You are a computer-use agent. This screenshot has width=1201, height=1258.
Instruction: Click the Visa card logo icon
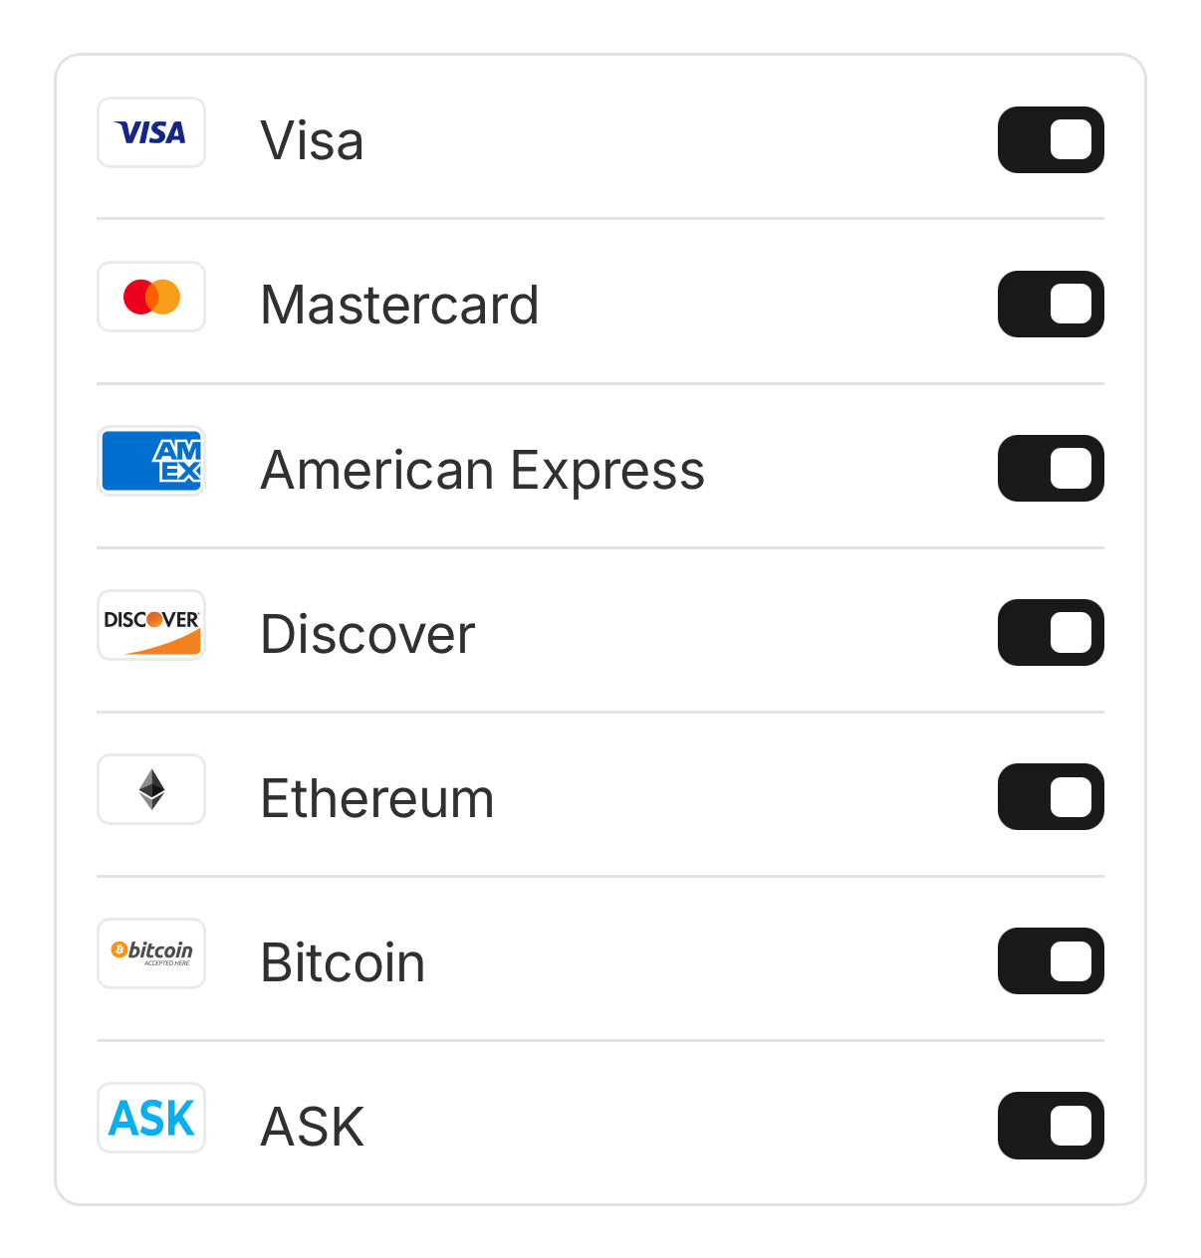point(151,132)
